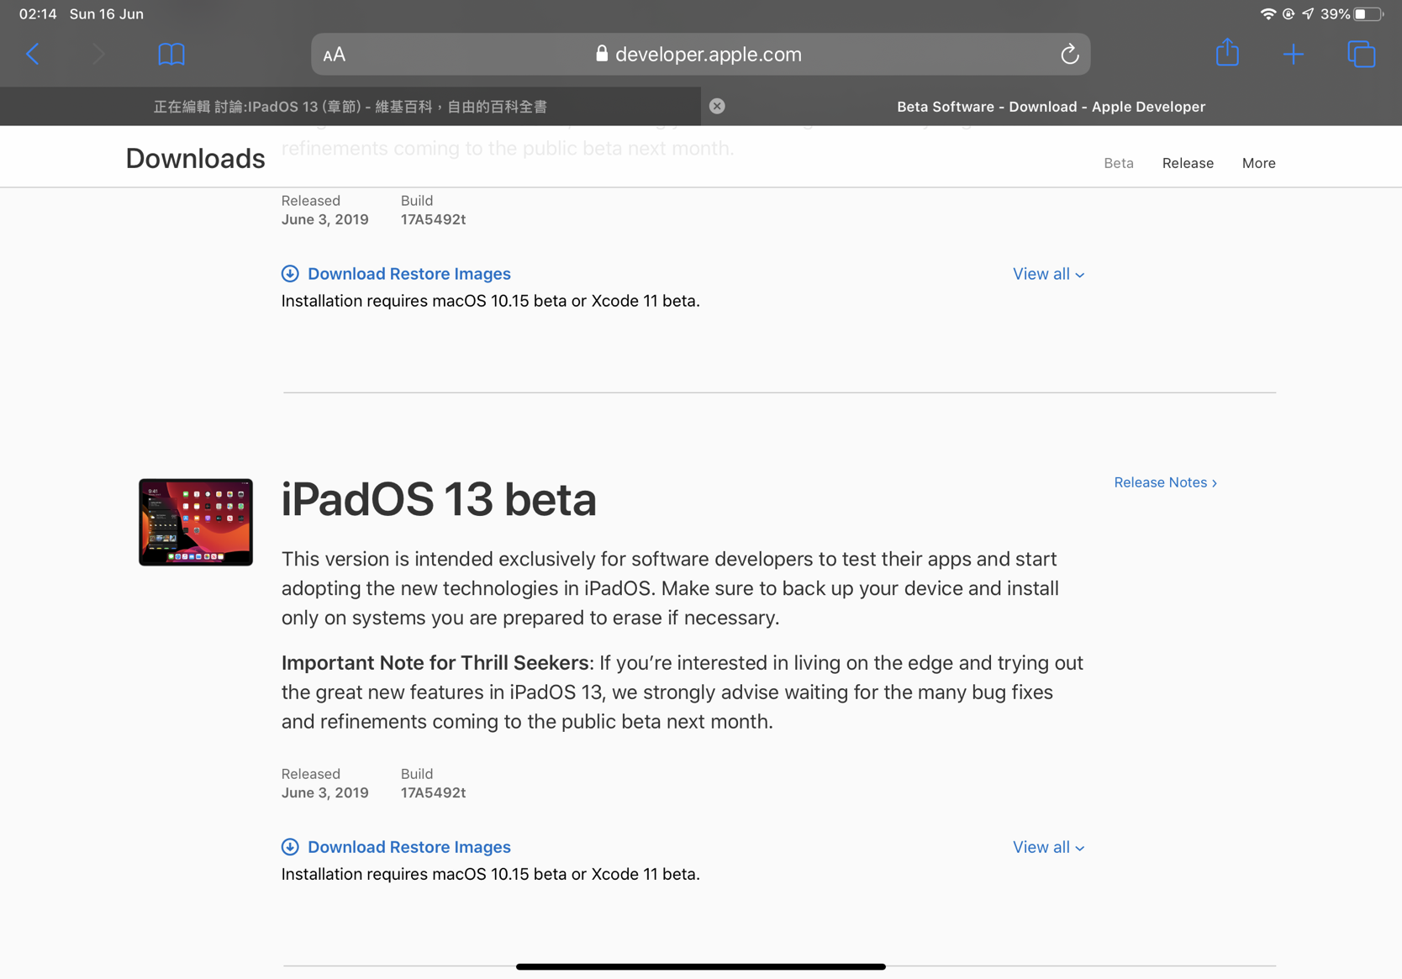Image resolution: width=1402 pixels, height=979 pixels.
Task: Reload the page with the refresh icon
Action: pos(1069,54)
